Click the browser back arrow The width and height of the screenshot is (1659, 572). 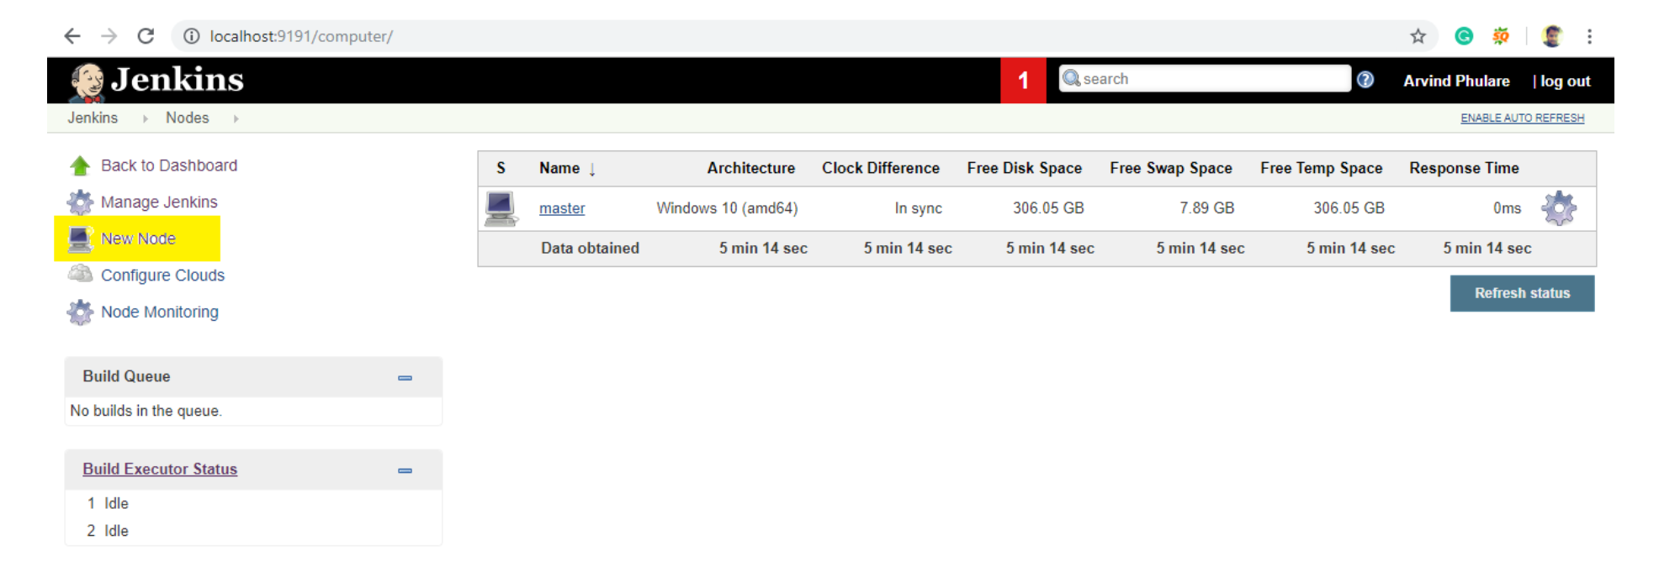click(x=72, y=36)
